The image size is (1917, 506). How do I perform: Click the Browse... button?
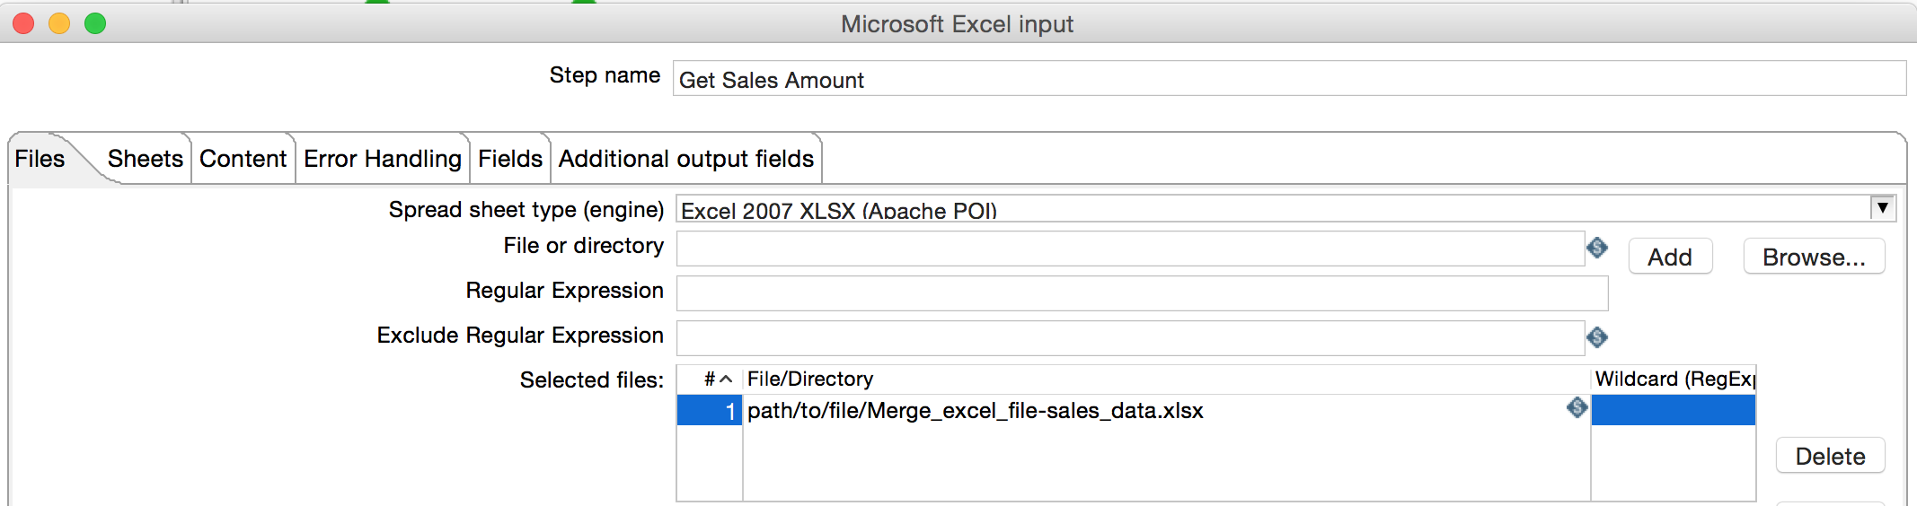pyautogui.click(x=1813, y=257)
